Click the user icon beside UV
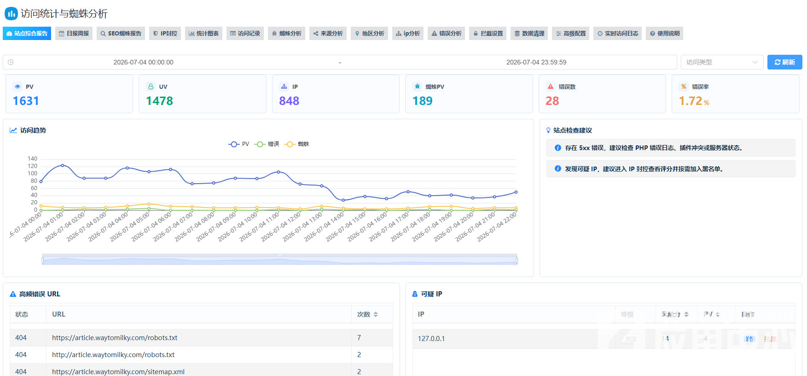807x376 pixels. [x=151, y=87]
